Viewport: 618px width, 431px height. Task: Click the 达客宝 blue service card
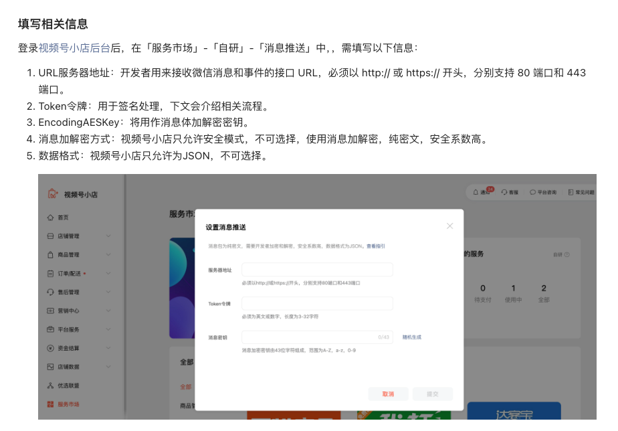(514, 411)
